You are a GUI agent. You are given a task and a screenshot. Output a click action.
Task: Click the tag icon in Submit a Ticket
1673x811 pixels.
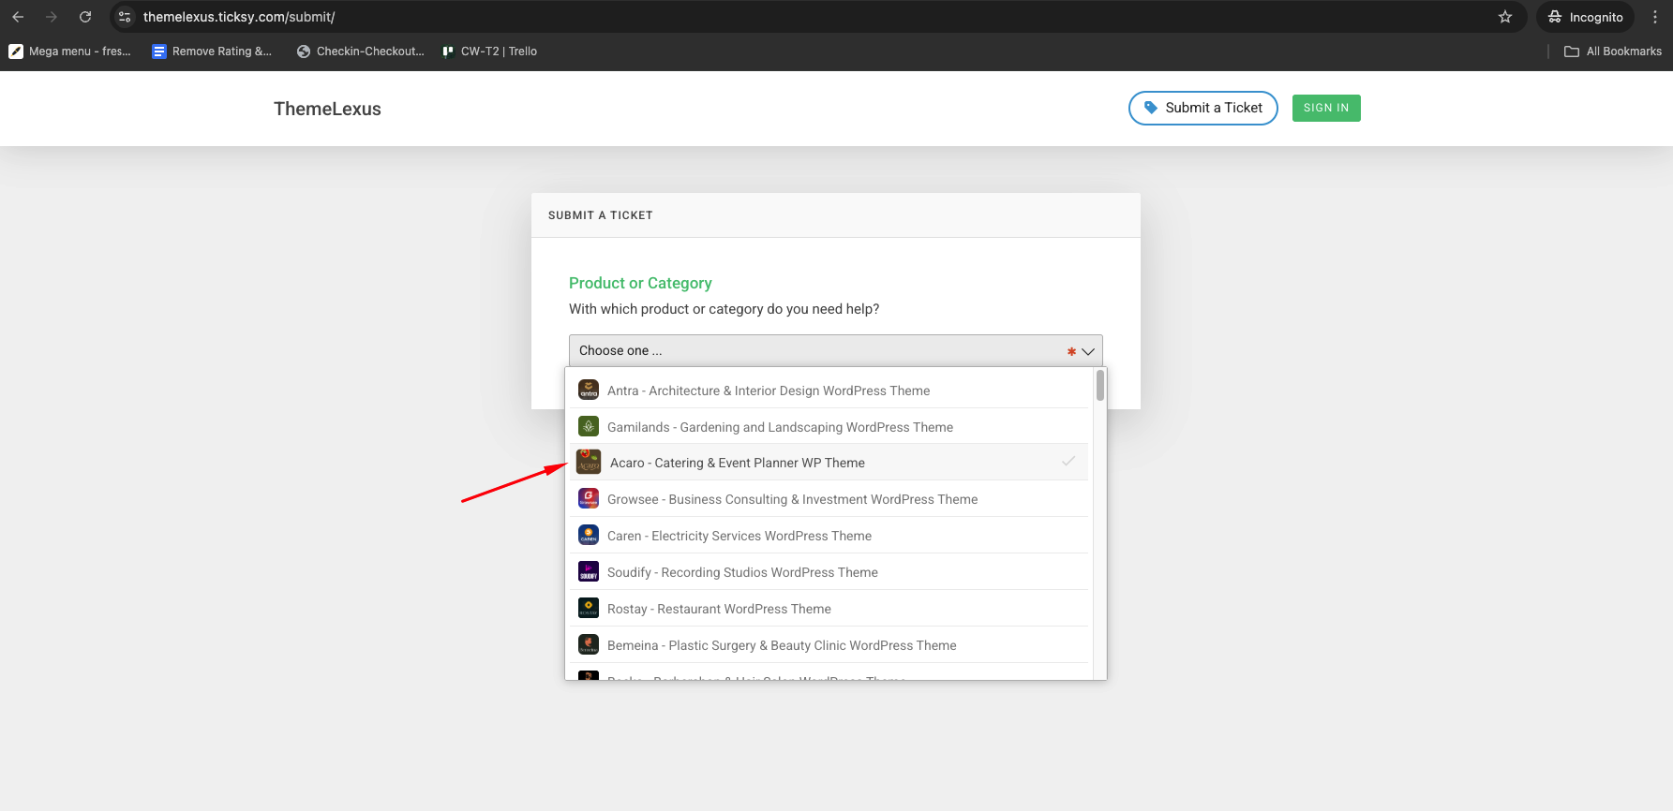tap(1150, 108)
